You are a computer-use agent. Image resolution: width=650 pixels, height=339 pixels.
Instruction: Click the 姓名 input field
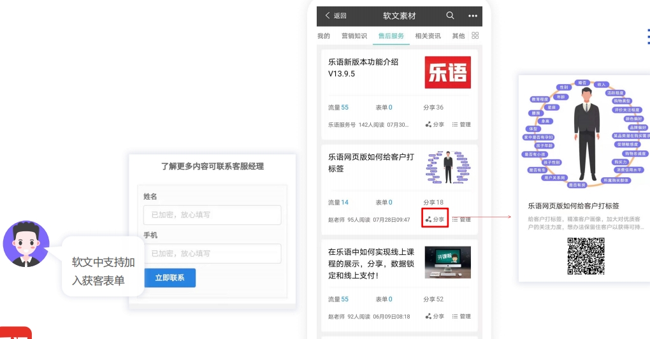tap(212, 215)
